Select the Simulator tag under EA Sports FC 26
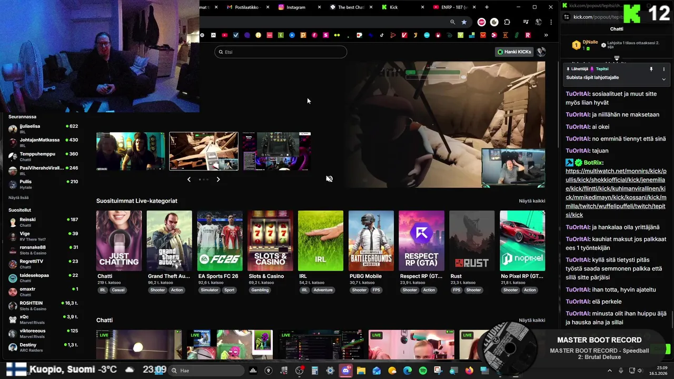Image resolution: width=674 pixels, height=379 pixels. click(x=209, y=290)
